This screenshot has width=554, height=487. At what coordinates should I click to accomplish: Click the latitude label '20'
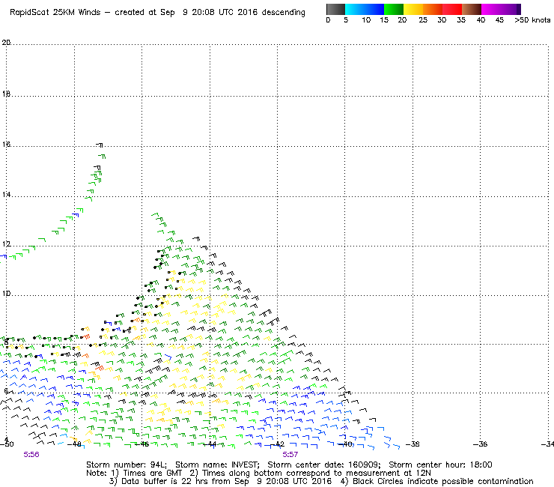tap(6, 43)
